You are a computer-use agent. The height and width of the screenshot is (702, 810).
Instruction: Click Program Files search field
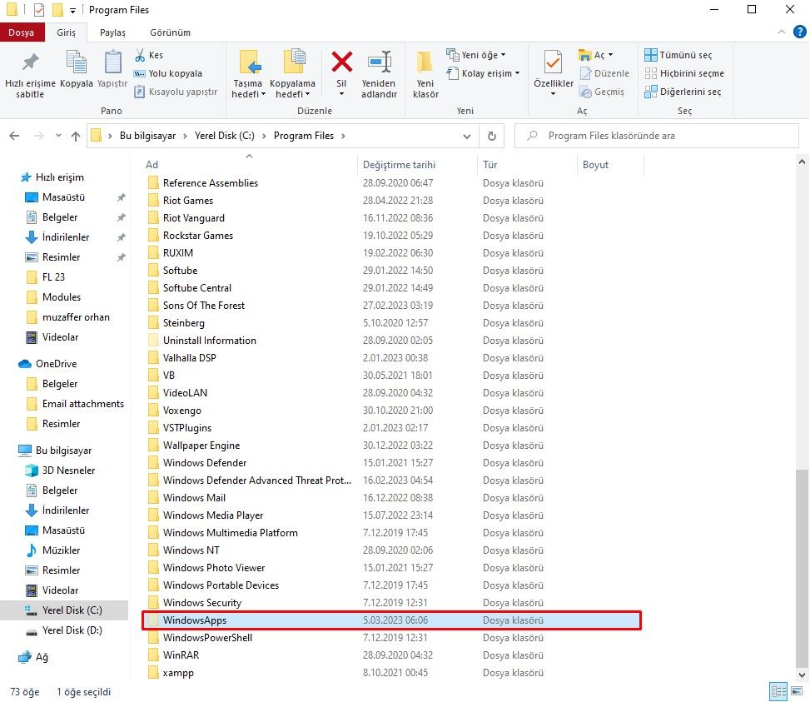click(x=657, y=136)
